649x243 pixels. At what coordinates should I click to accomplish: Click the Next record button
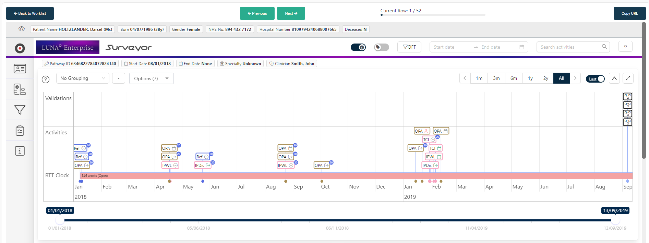[291, 13]
